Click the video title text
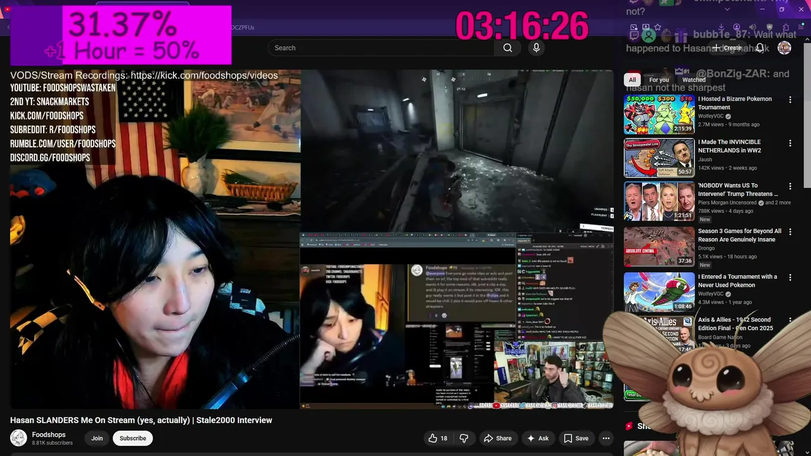 pyautogui.click(x=141, y=420)
